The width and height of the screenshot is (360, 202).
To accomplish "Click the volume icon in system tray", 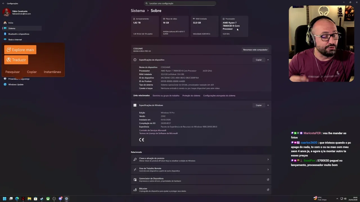I will point(345,199).
